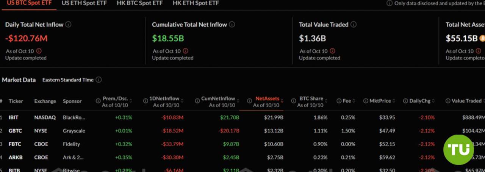The width and height of the screenshot is (485, 172).
Task: Click info icon before BTC Share column
Action: (x=294, y=101)
